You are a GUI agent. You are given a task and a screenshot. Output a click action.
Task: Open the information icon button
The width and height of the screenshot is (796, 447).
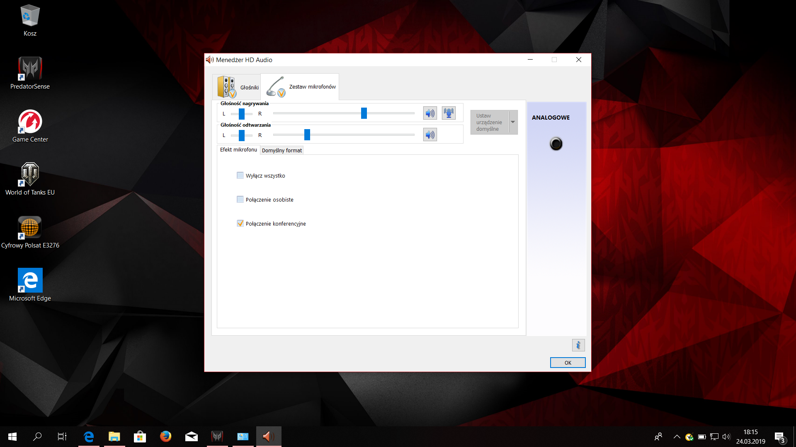[578, 345]
